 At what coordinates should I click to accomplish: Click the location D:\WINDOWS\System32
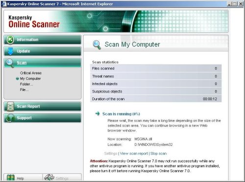click(153, 145)
